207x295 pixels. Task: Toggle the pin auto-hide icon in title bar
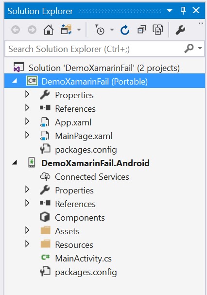(183, 10)
